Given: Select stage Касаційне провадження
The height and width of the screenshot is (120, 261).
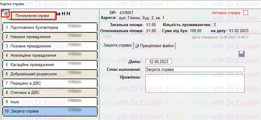Looking at the screenshot, I should 50,64.
